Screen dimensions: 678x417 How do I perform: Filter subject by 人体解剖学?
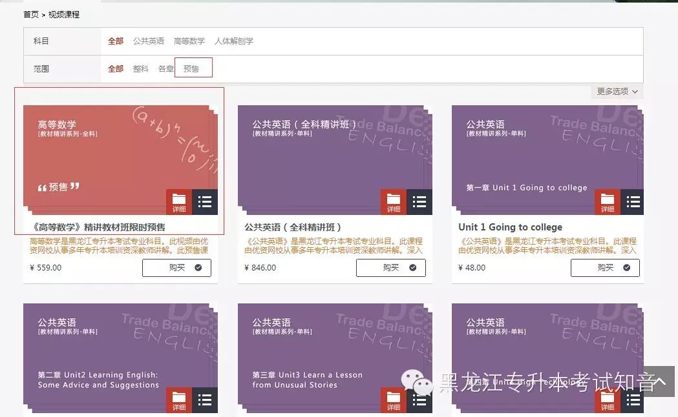coord(234,41)
